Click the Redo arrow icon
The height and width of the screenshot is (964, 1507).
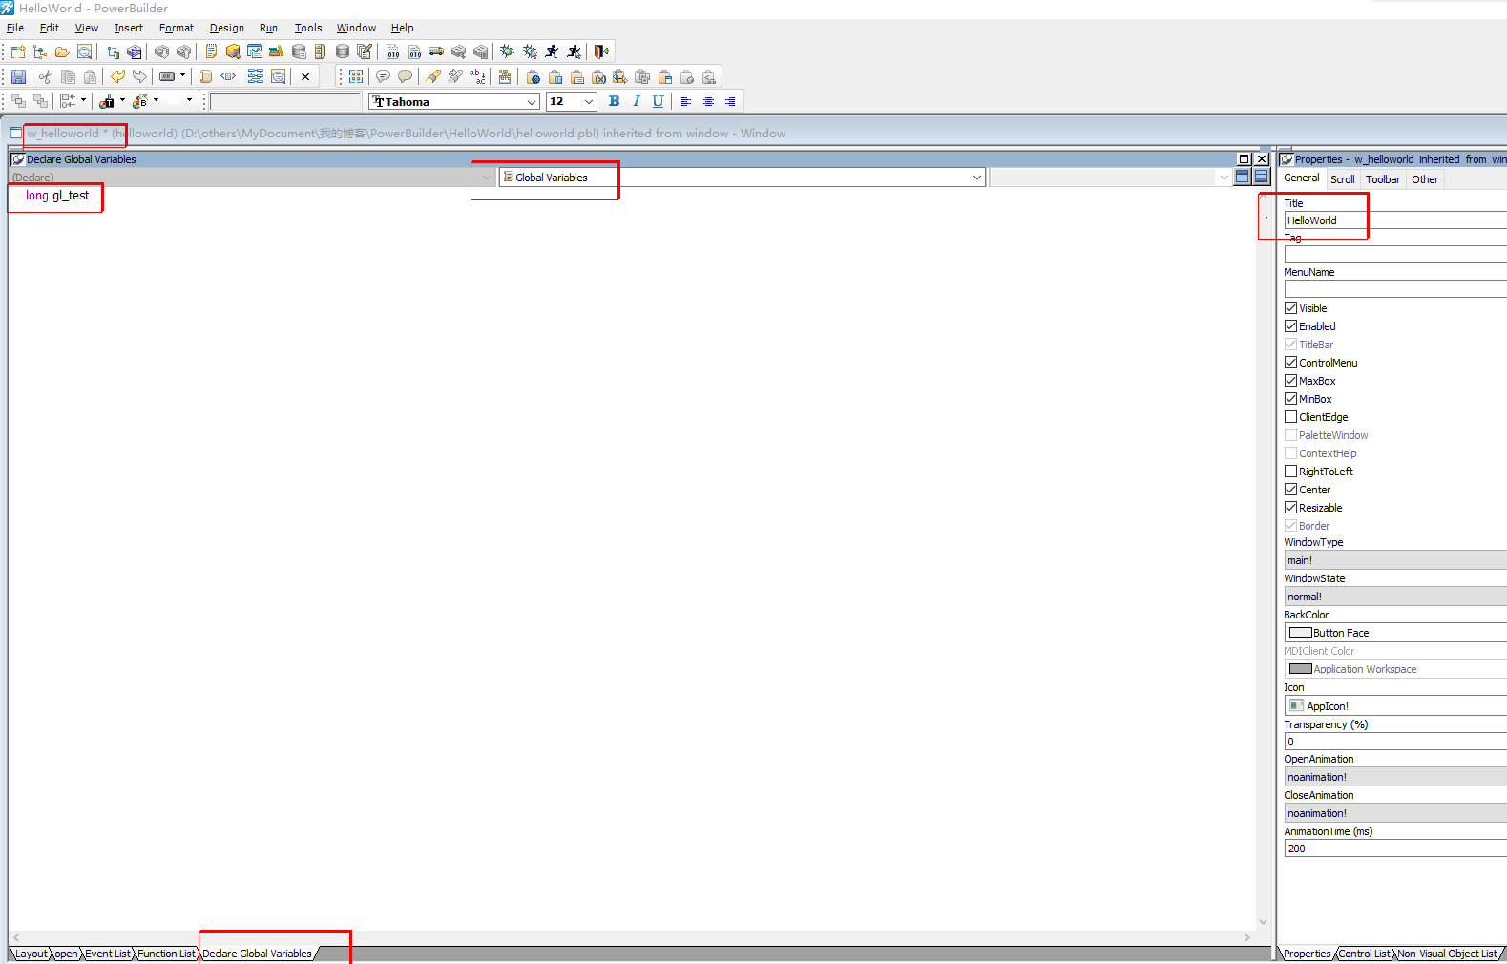(x=139, y=76)
